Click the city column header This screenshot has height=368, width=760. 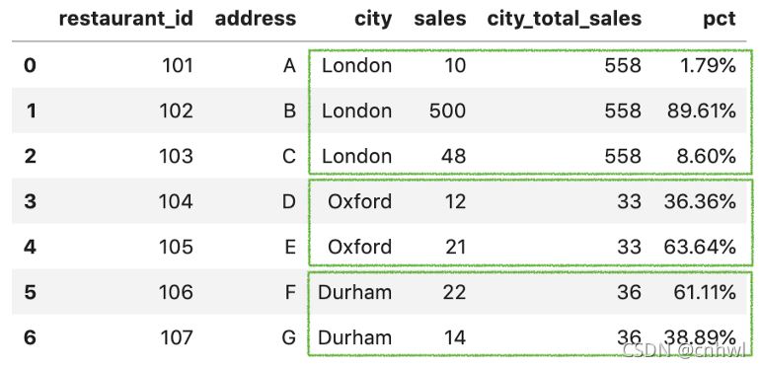coord(373,20)
